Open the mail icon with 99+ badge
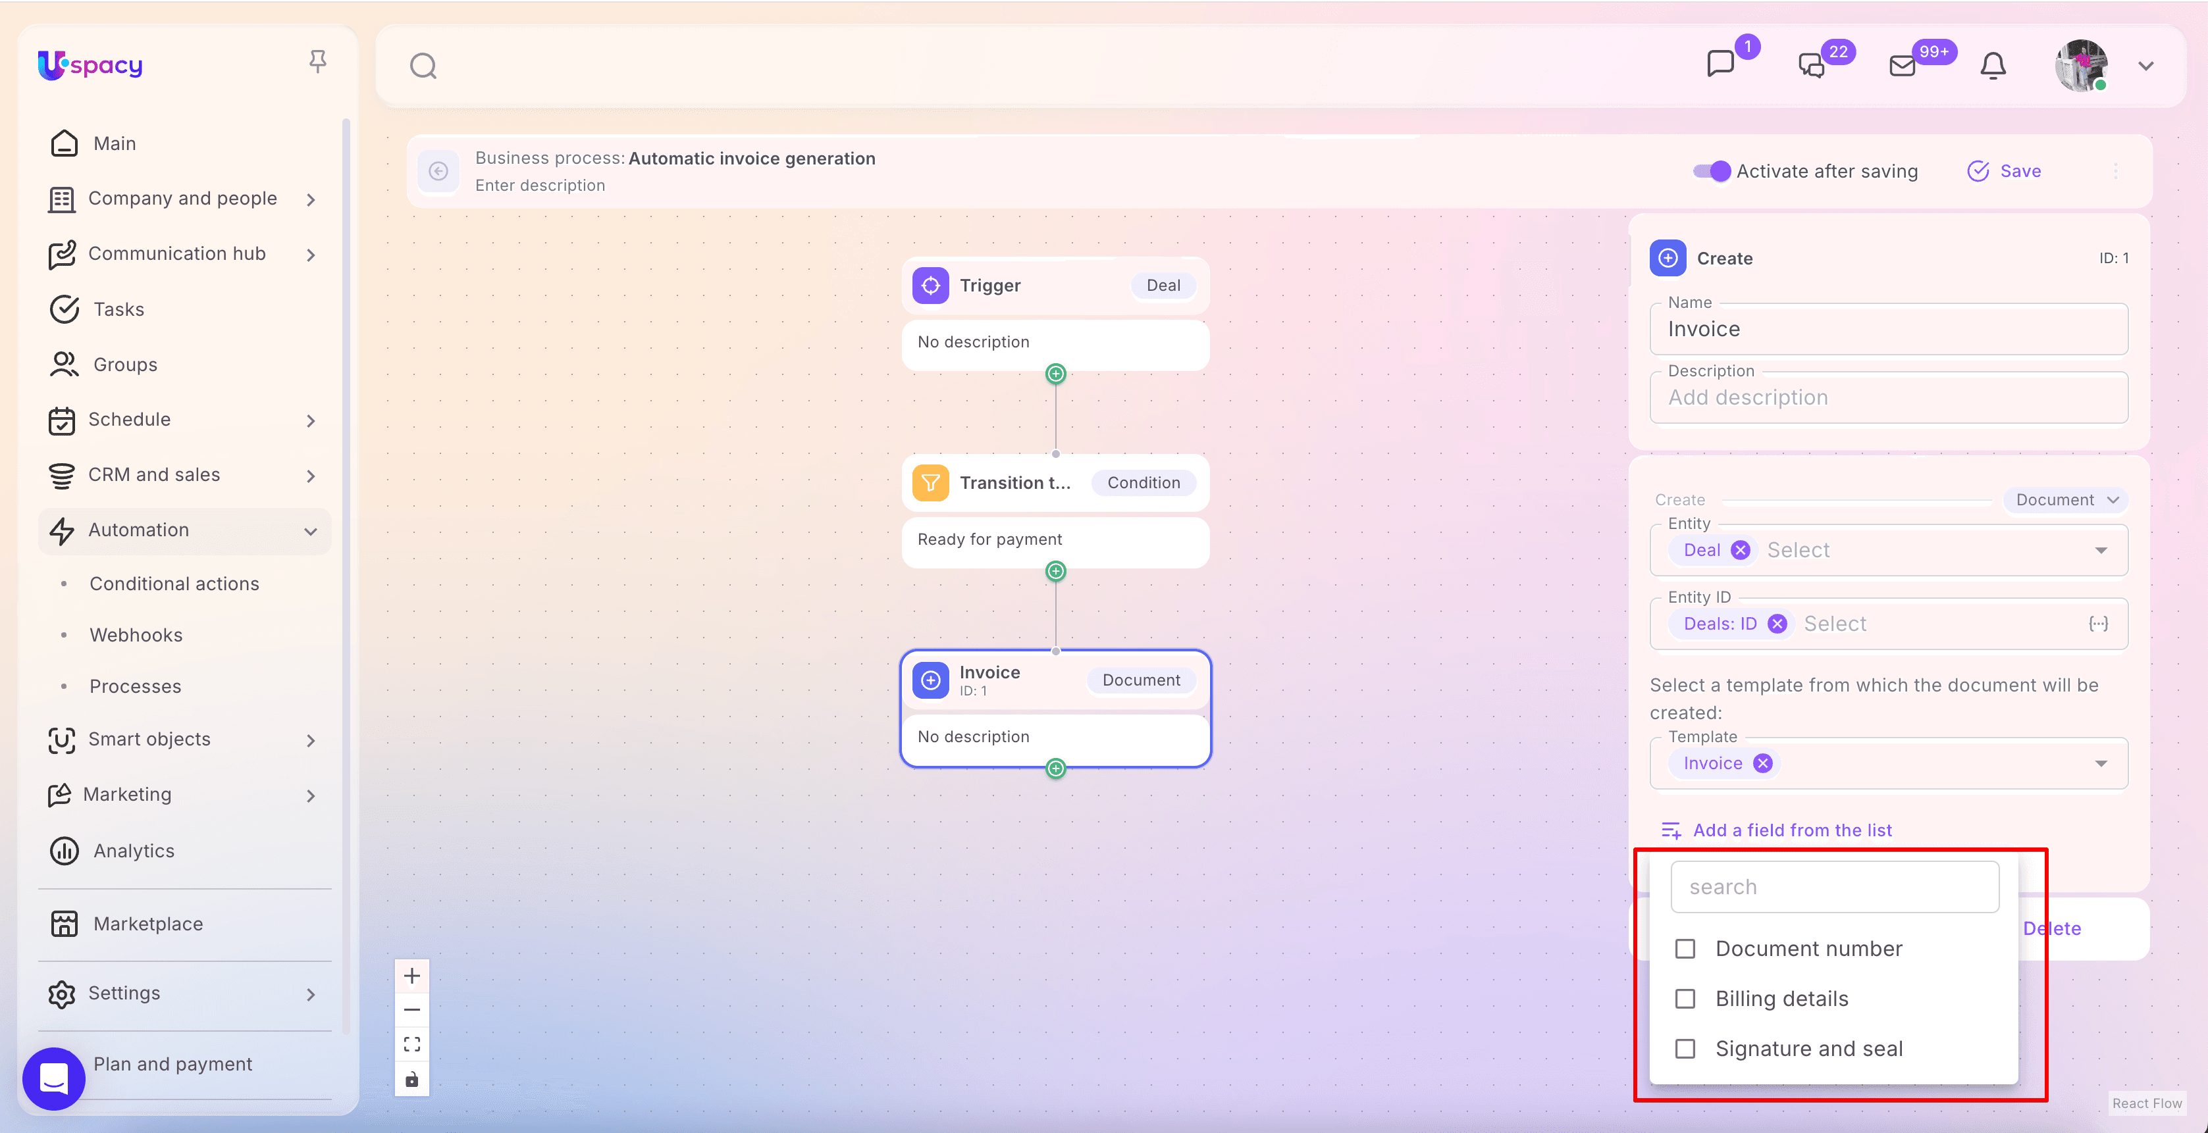This screenshot has width=2208, height=1133. 1902,66
